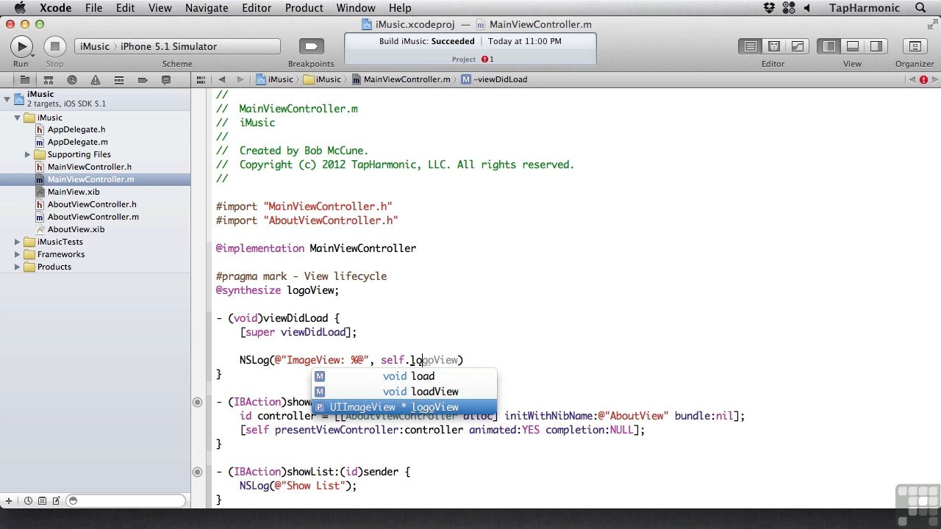Select MainViewController.h file

pyautogui.click(x=90, y=167)
